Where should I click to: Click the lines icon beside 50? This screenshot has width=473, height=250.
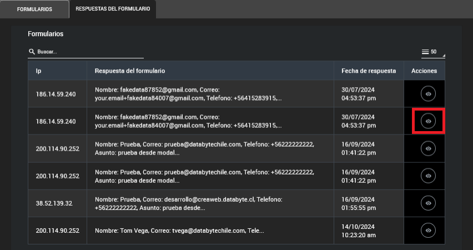point(425,52)
